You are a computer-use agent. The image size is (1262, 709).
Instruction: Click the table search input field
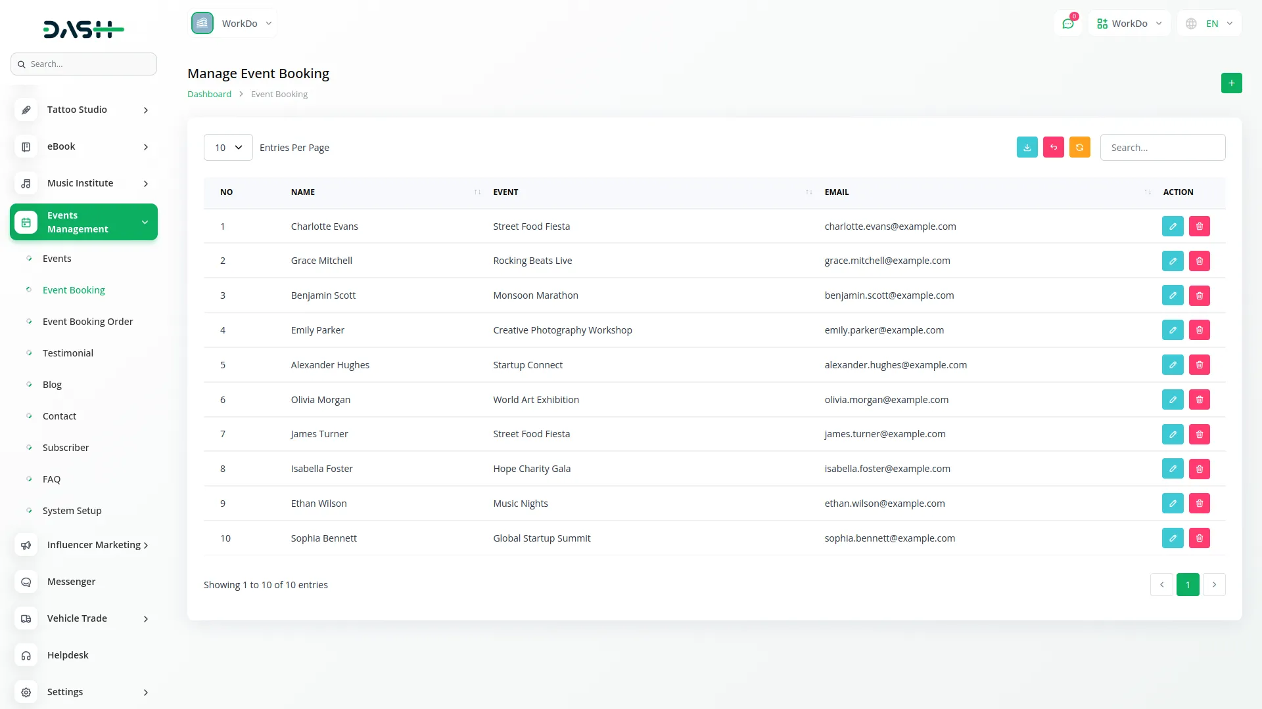(x=1162, y=148)
